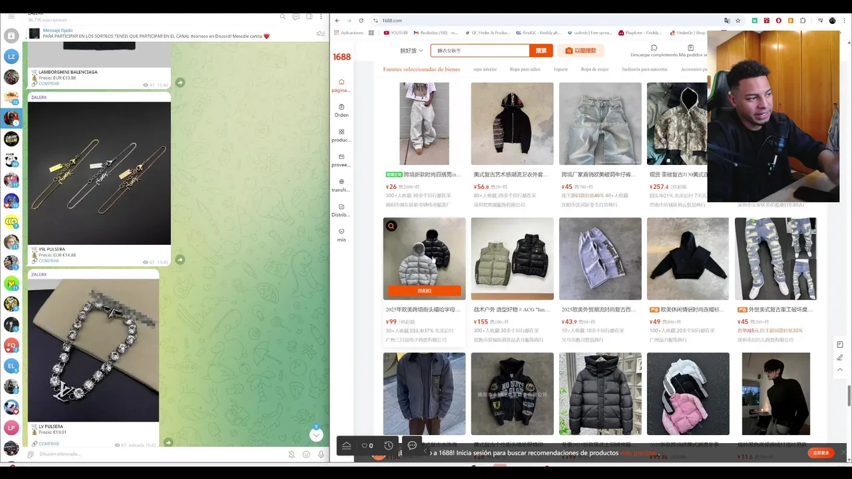Viewport: 852px width, 479px height.
Task: Click the search by image button
Action: click(x=580, y=51)
